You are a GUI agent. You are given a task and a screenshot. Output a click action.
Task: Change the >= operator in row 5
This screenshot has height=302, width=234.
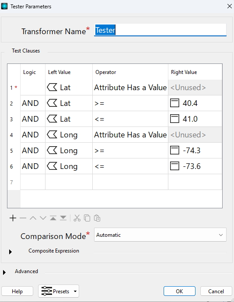point(130,151)
